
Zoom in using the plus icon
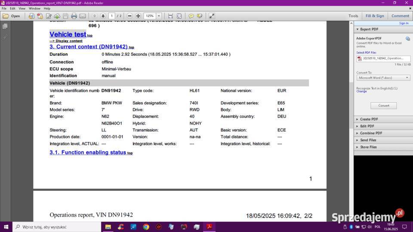point(138,16)
